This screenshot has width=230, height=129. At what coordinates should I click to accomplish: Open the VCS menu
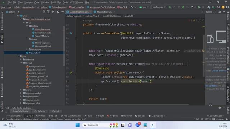[72, 3]
